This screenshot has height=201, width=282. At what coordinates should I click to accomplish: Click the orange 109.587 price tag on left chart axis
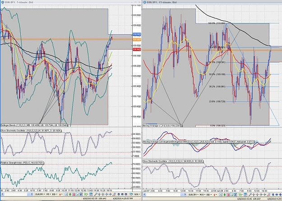(x=137, y=40)
